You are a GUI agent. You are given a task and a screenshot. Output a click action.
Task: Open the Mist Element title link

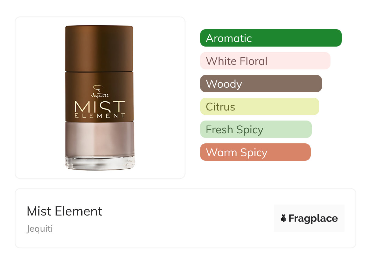[65, 211]
